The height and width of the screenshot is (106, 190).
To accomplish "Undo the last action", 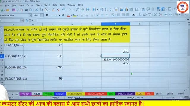I will pos(64,10).
